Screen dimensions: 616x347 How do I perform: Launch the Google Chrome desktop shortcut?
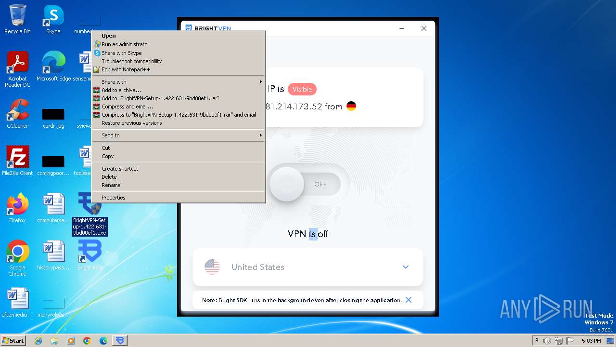coord(17,258)
